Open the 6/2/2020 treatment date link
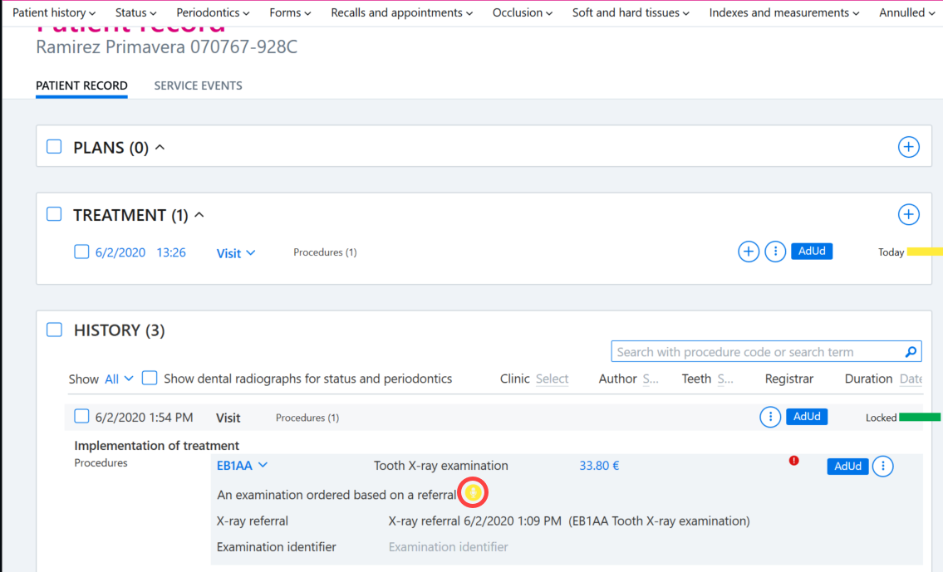Image resolution: width=943 pixels, height=572 pixels. pos(120,252)
